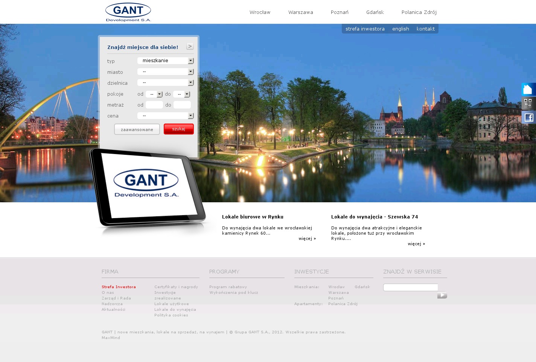
Task: Expand the cena dropdown
Action: point(165,116)
